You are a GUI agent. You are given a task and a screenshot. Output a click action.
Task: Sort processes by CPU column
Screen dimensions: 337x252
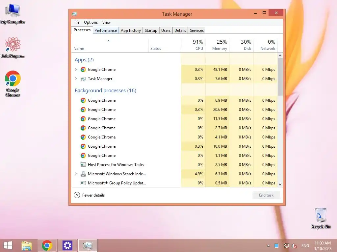pos(193,45)
